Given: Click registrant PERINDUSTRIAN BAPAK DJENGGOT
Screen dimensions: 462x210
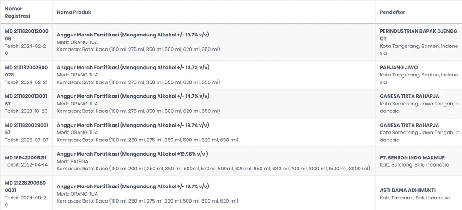Looking at the screenshot, I should point(419,35).
